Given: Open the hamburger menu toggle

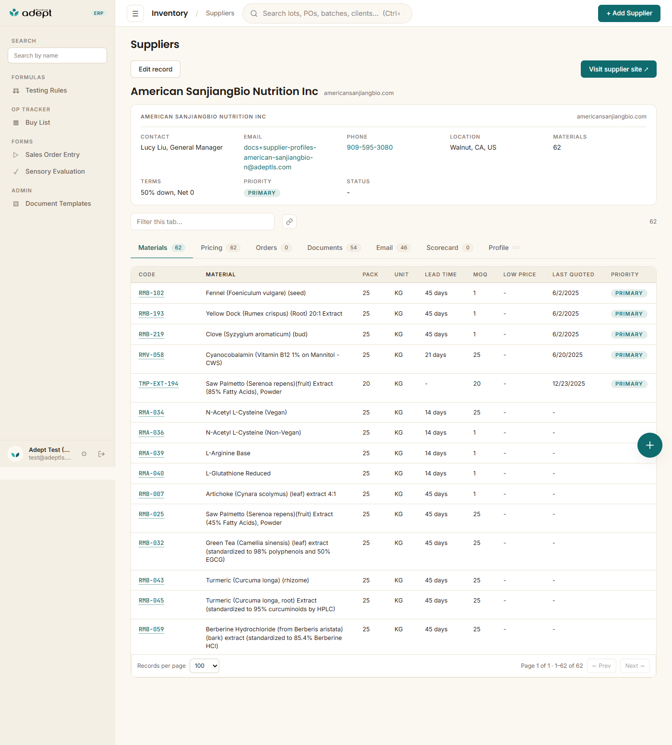Looking at the screenshot, I should (x=135, y=13).
